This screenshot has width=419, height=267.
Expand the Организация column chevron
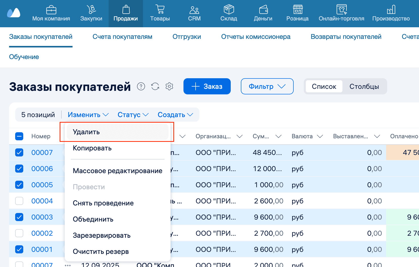(240, 136)
